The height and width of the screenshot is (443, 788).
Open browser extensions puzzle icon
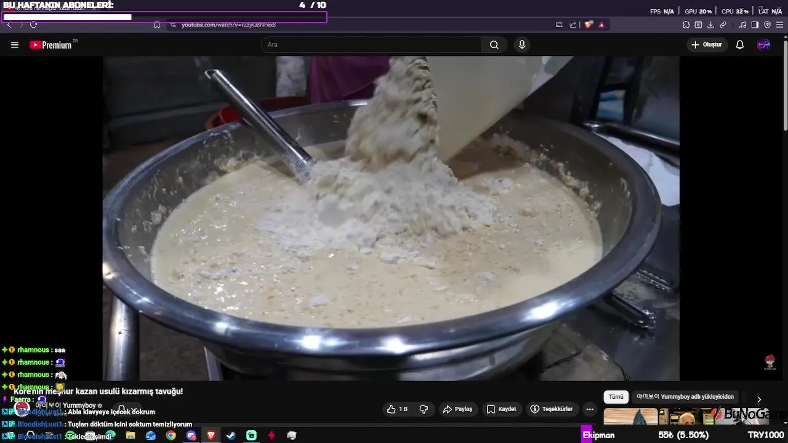[686, 25]
